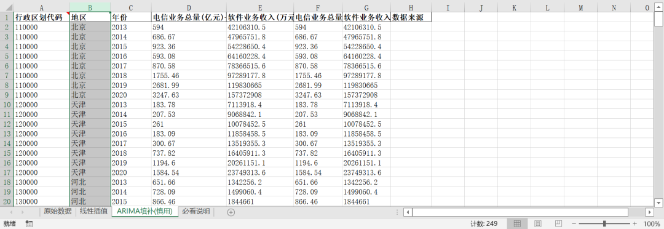Select row 10 header
Viewport: 664px width, 229px height.
click(x=7, y=105)
